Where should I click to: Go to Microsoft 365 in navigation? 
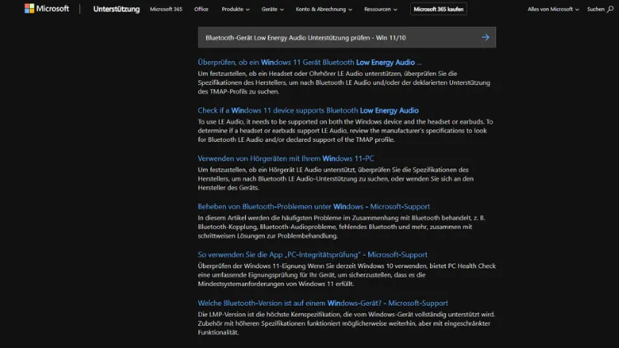(x=166, y=9)
